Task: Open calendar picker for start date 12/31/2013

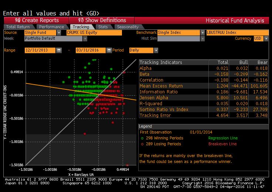Action: coord(59,50)
